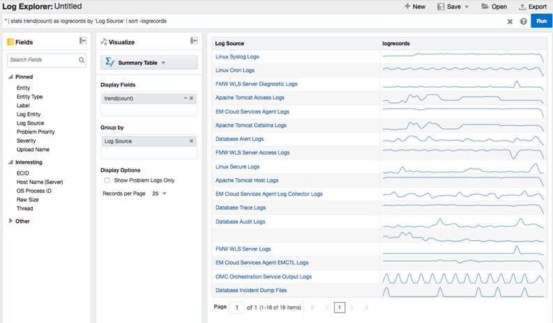Expand the Other fields section

pos(10,221)
